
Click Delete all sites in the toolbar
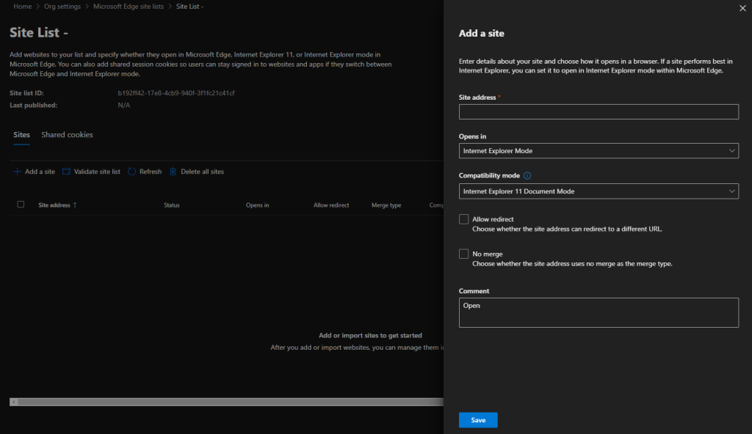pyautogui.click(x=197, y=172)
